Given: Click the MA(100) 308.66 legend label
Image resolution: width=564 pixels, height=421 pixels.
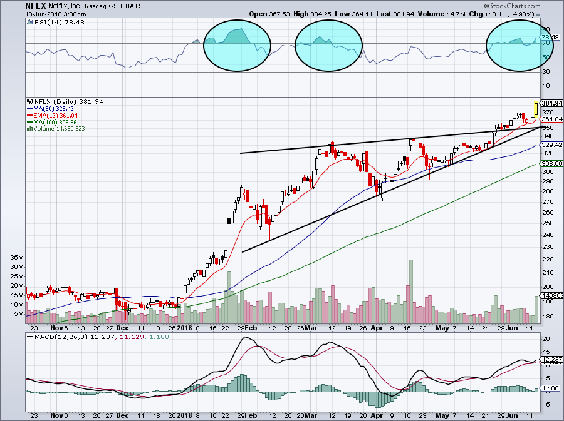Looking at the screenshot, I should pos(55,123).
